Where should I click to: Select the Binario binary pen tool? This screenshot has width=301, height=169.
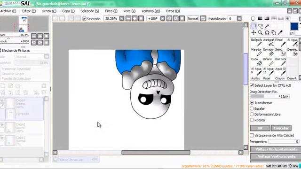269,61
